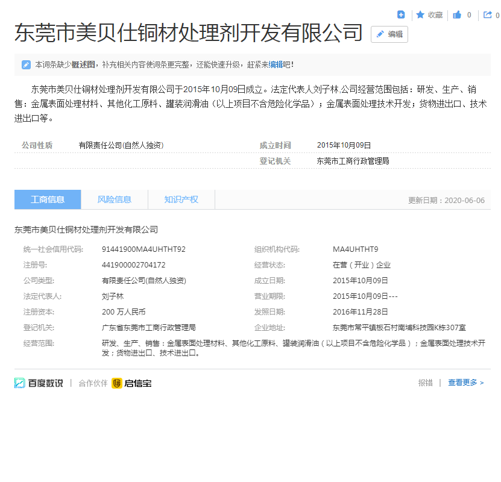Click the thumbs-up like icon
The width and height of the screenshot is (501, 482).
(457, 15)
